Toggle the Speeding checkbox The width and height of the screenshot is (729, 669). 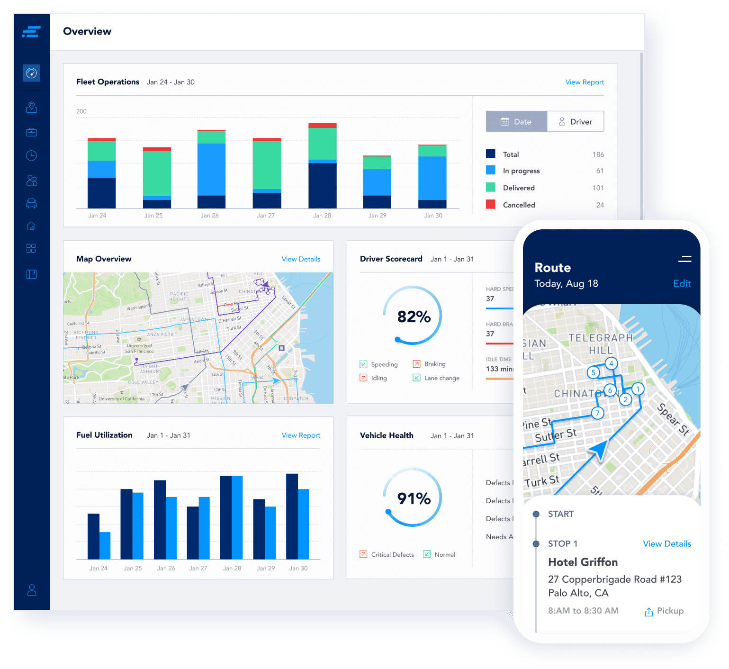(x=363, y=364)
